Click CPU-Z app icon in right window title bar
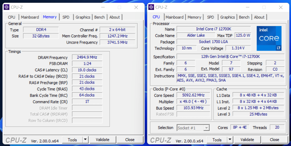The image size is (291, 146). point(151,7)
